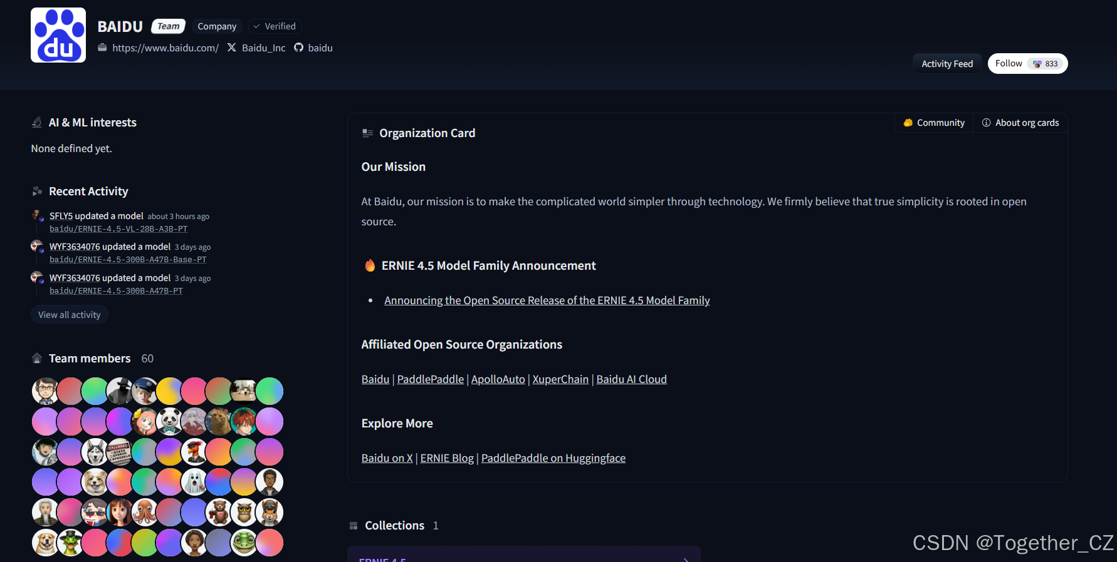Image resolution: width=1117 pixels, height=562 pixels.
Task: Open the Baidu on X link
Action: (387, 458)
